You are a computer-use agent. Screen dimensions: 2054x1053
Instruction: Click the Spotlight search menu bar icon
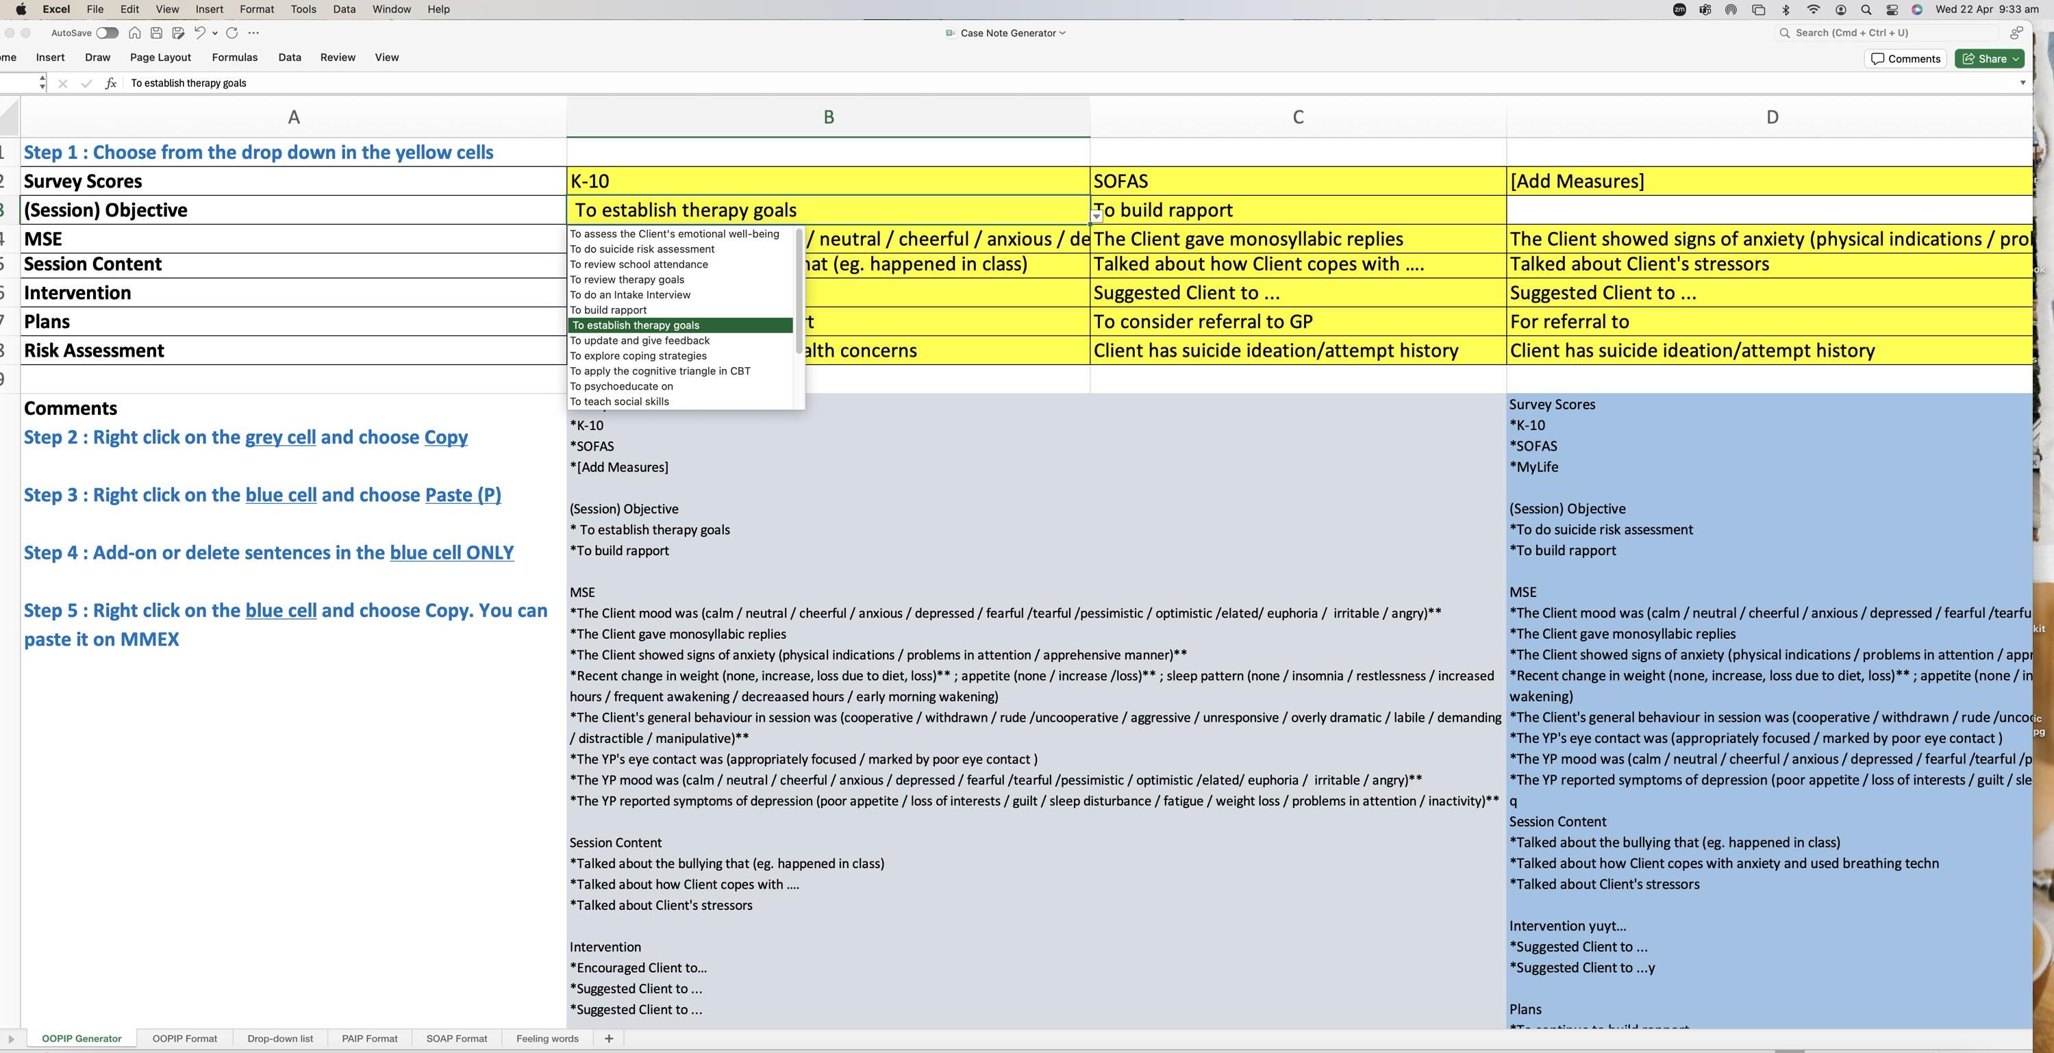tap(1866, 10)
